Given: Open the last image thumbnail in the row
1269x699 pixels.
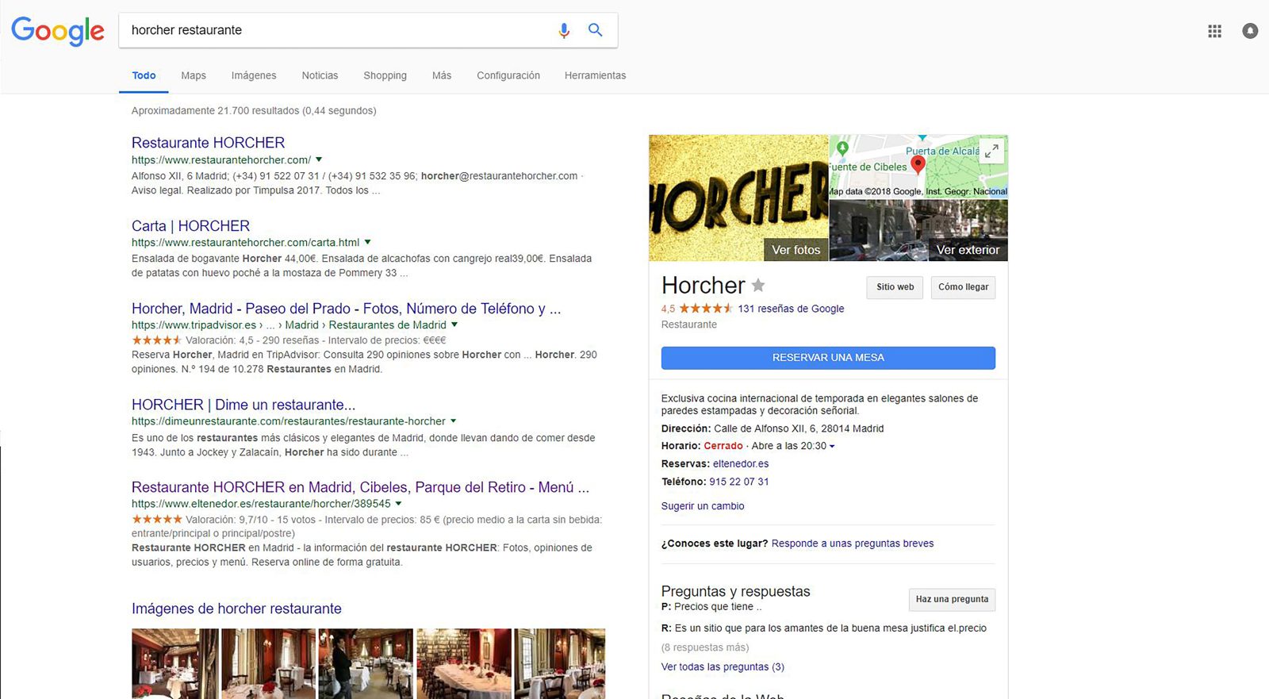Looking at the screenshot, I should 560,663.
